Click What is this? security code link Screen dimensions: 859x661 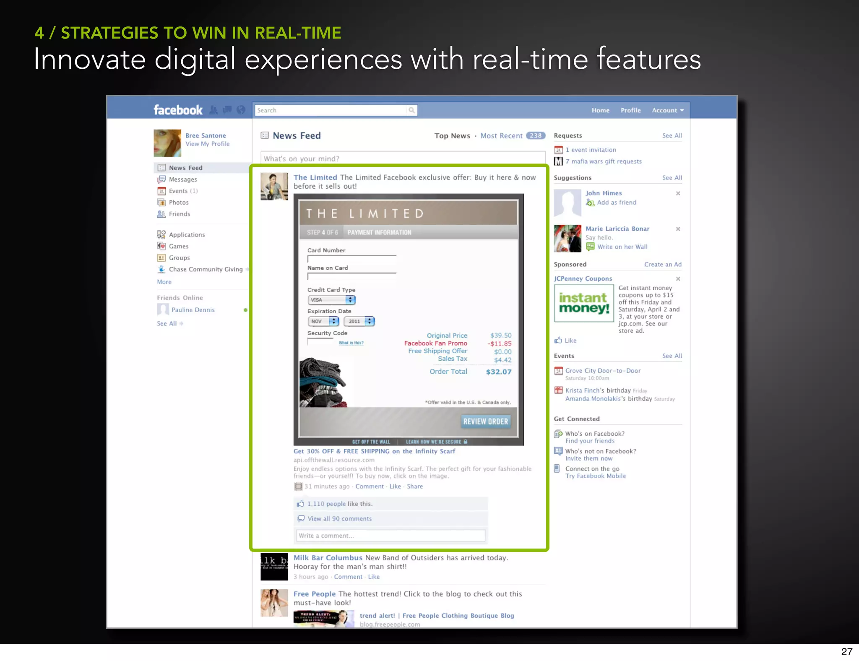[x=351, y=343]
